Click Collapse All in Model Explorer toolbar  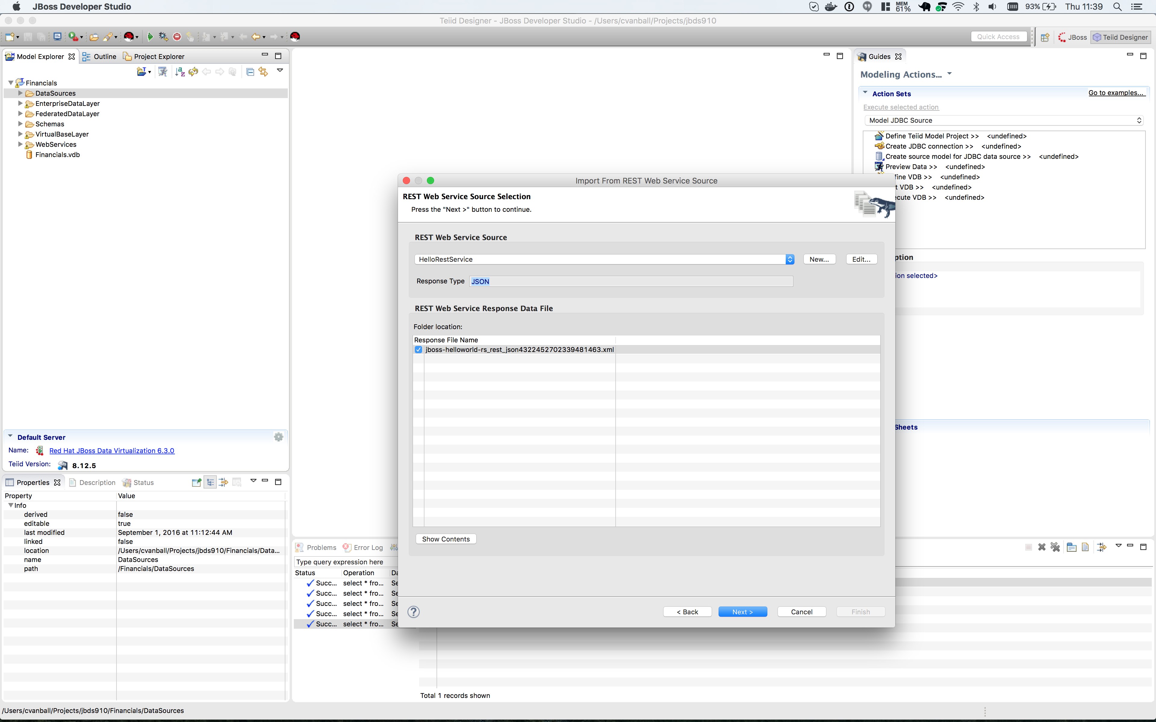250,72
